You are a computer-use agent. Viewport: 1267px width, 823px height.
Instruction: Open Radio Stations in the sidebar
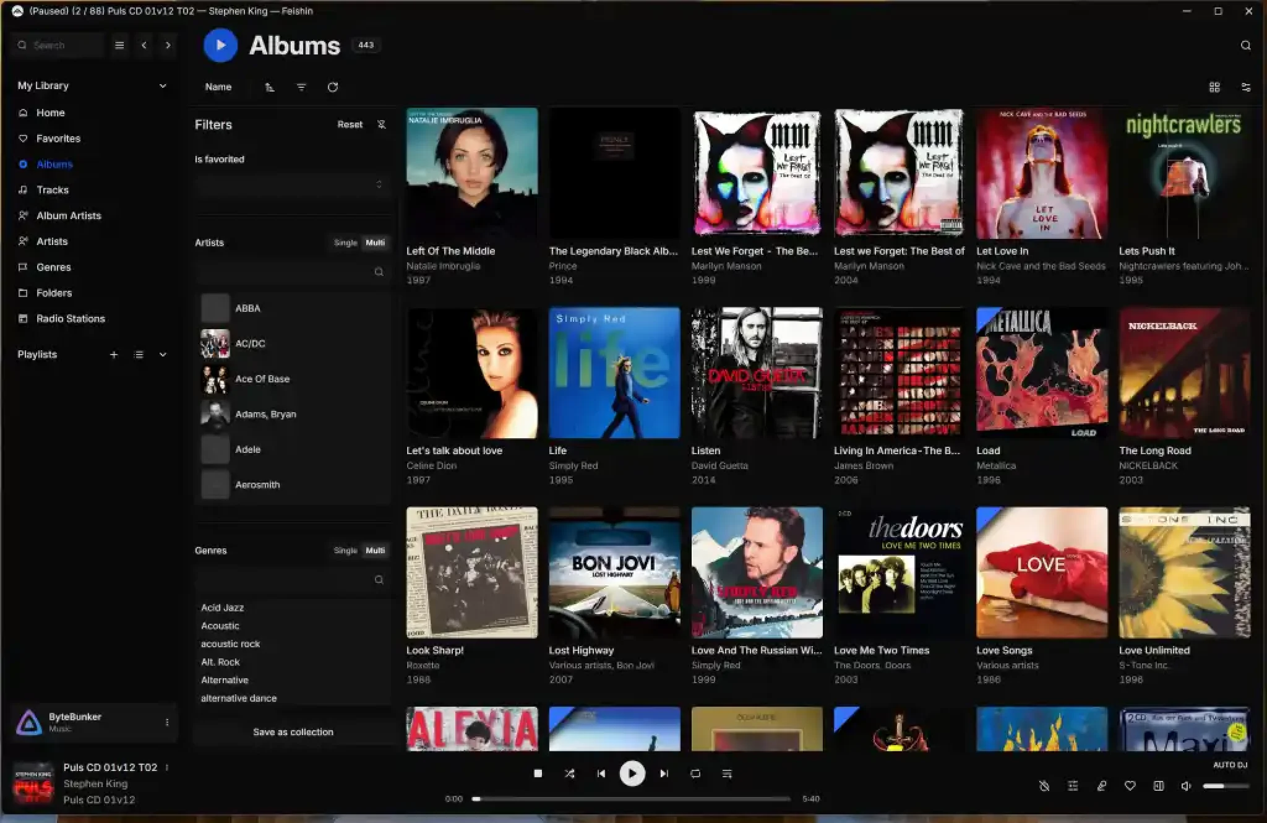click(71, 319)
